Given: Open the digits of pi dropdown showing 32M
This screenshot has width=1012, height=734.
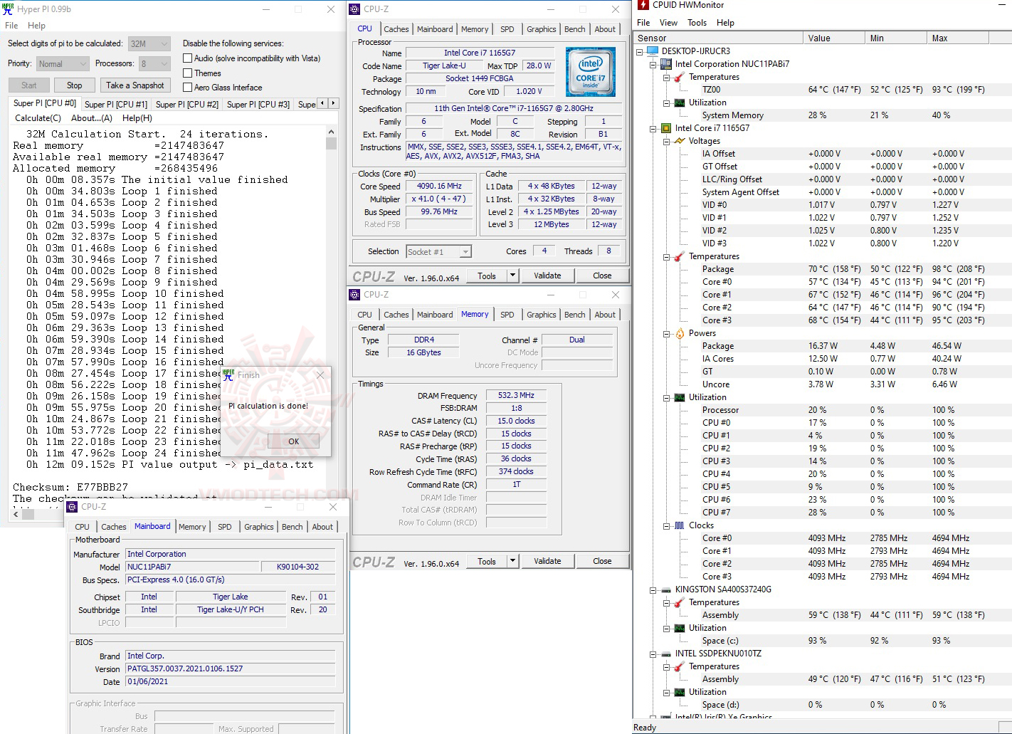Looking at the screenshot, I should click(x=149, y=43).
